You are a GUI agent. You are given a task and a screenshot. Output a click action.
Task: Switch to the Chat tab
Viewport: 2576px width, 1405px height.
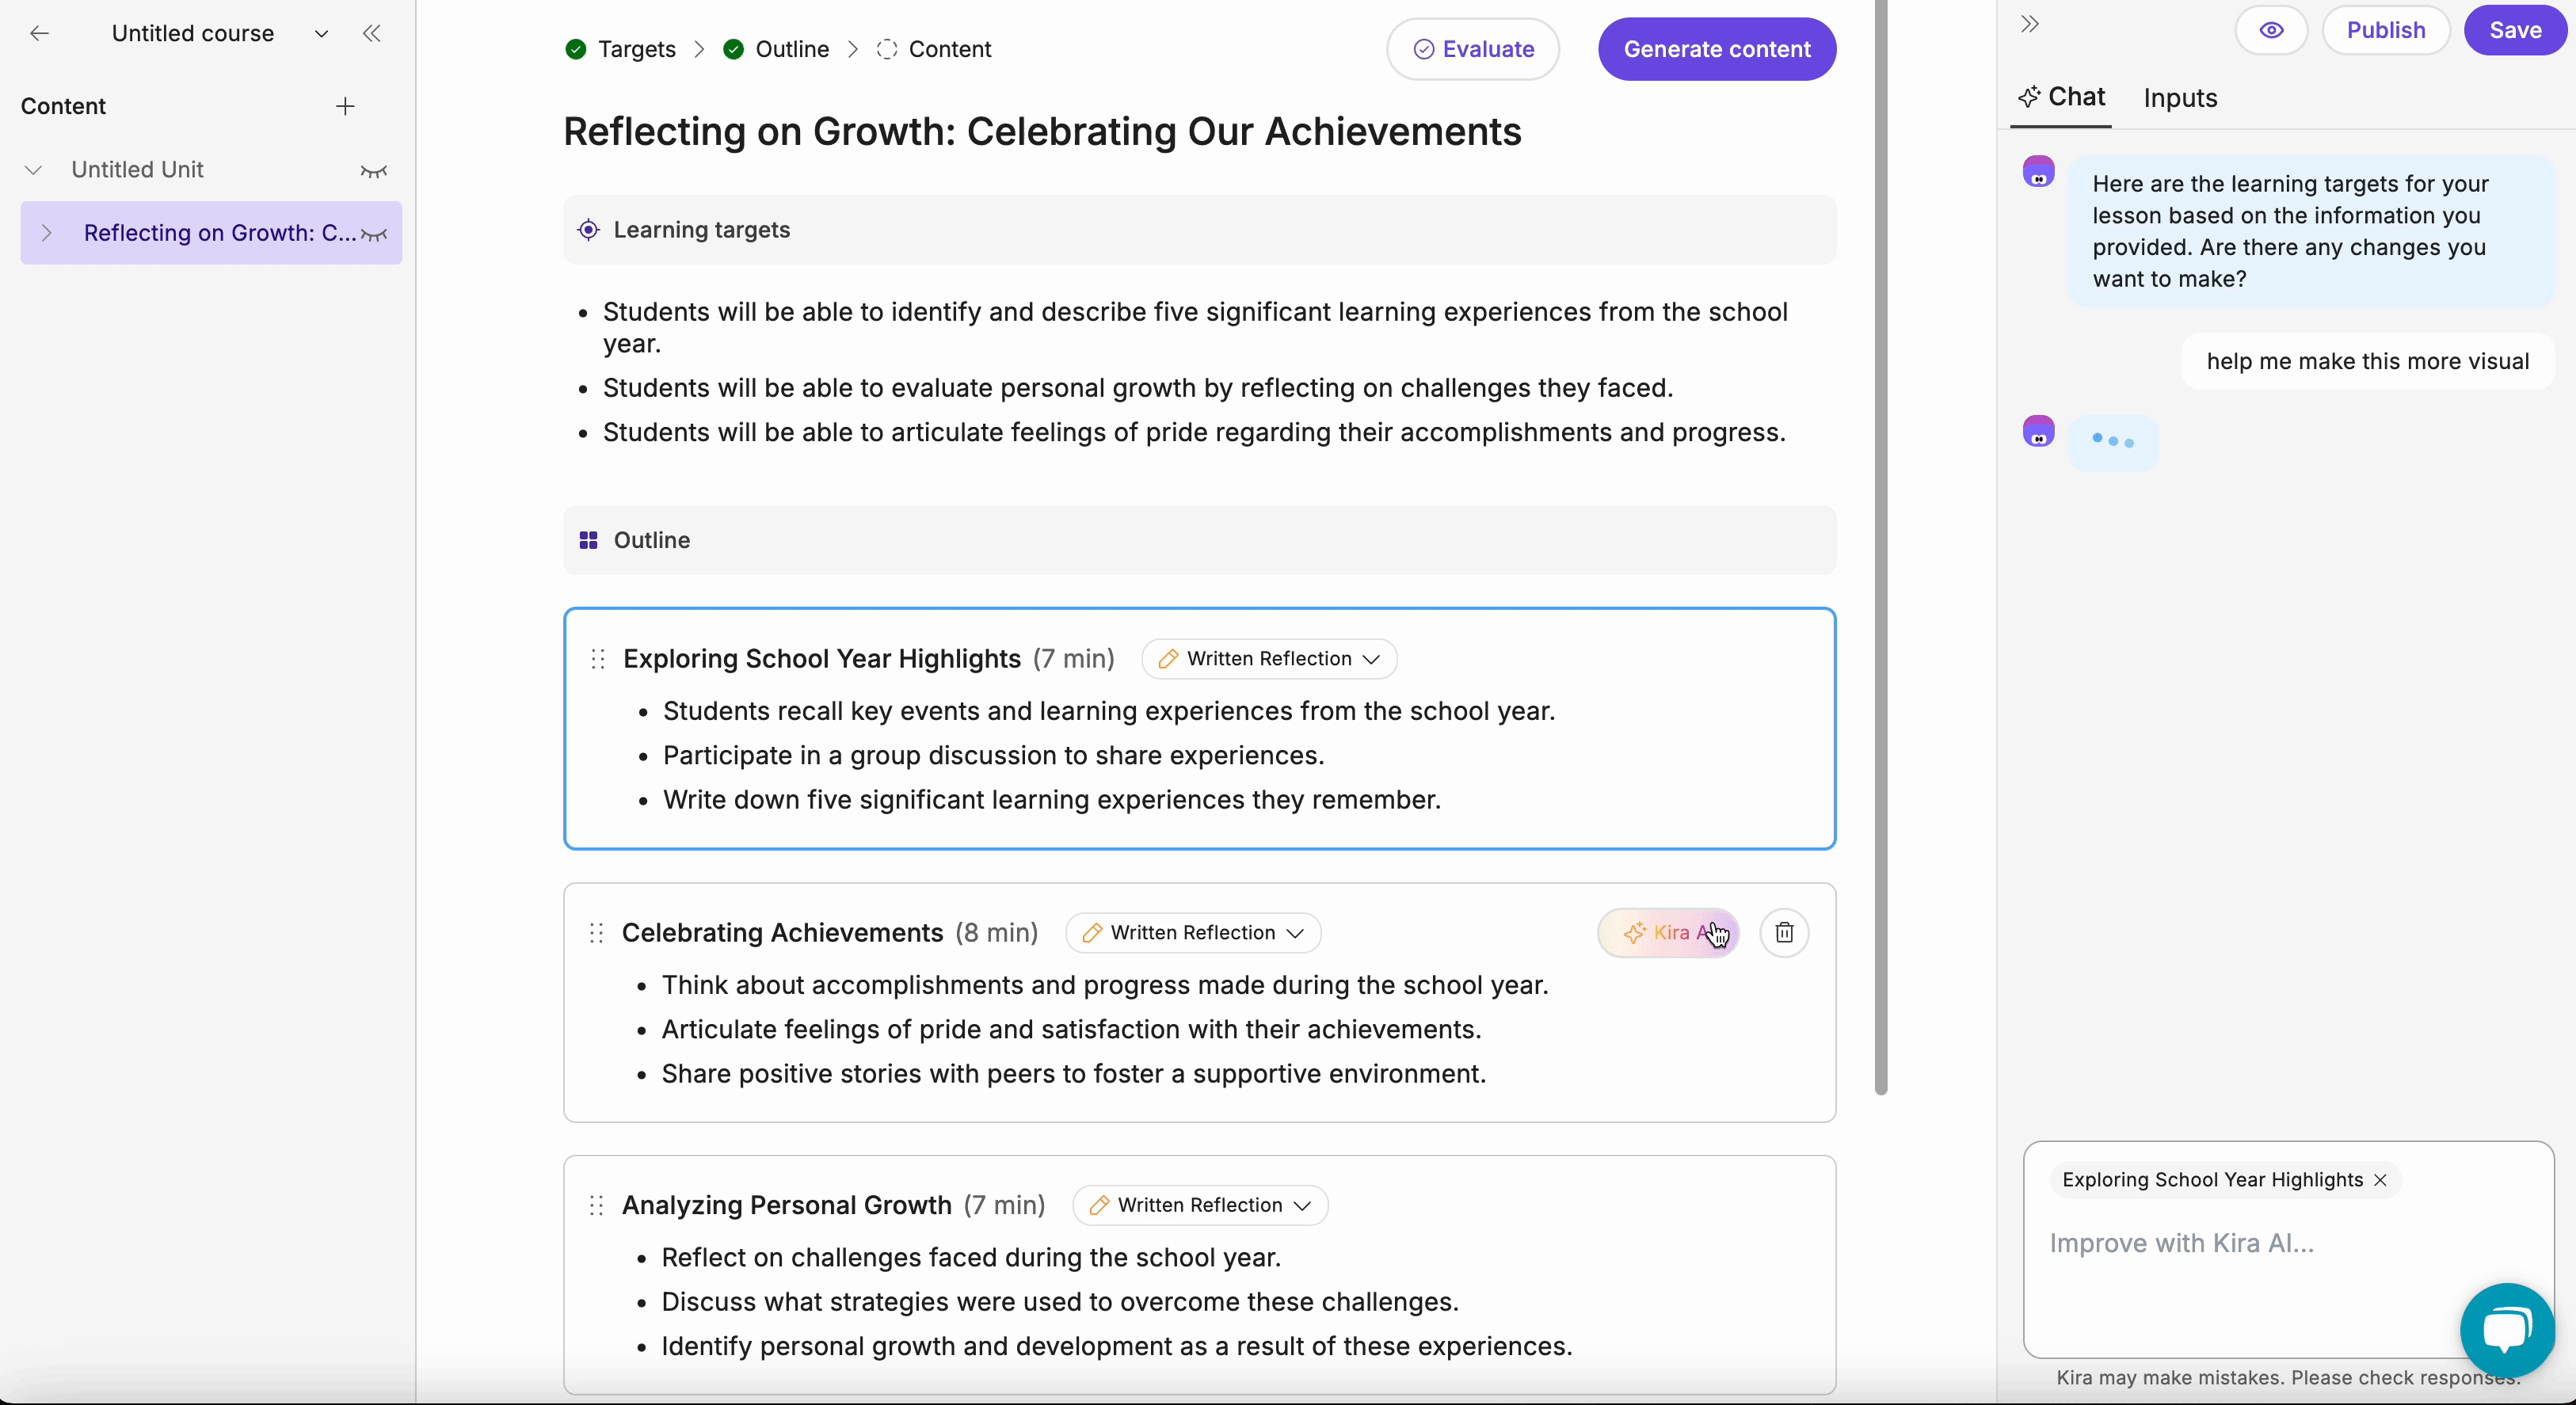tap(2061, 97)
